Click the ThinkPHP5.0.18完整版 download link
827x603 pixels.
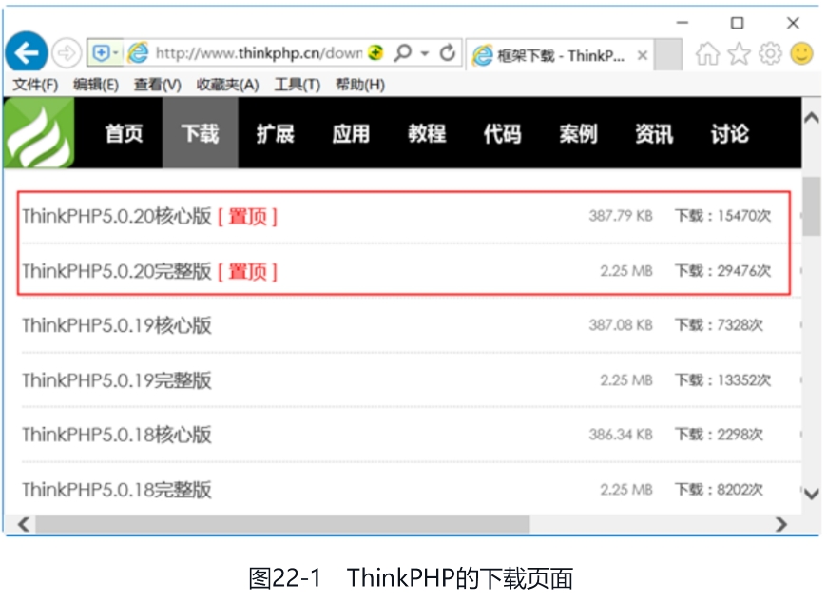pyautogui.click(x=117, y=490)
